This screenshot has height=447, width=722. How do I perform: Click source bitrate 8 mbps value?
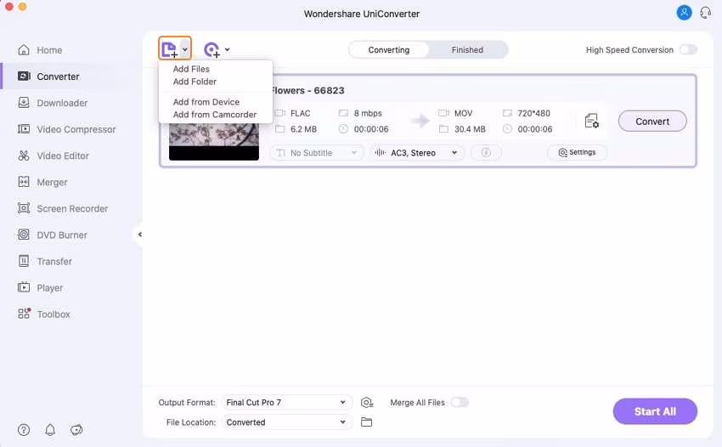click(x=368, y=113)
